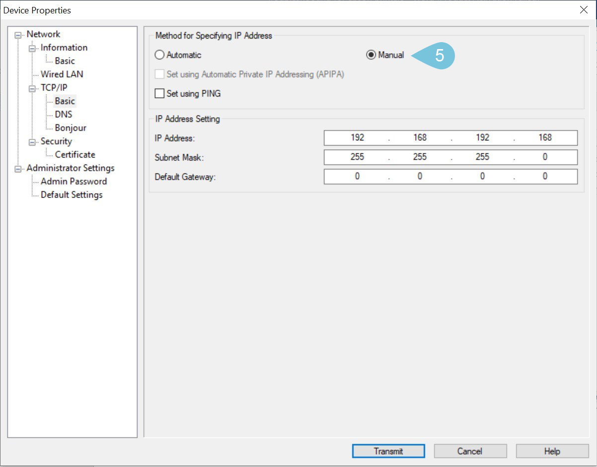Screen dimensions: 597x467
Task: Select the Manual radio button
Action: pyautogui.click(x=371, y=55)
